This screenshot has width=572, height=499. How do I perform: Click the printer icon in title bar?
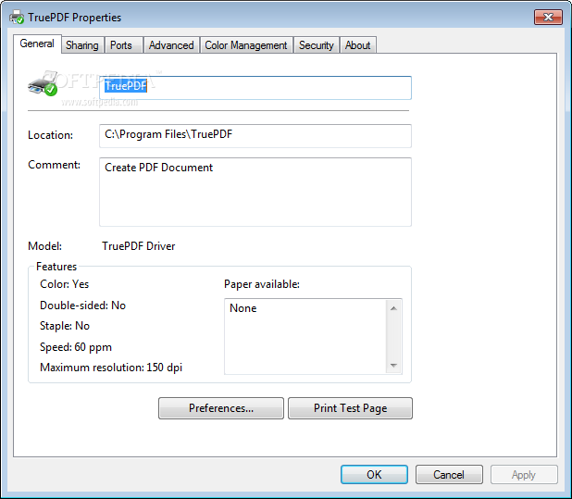(17, 18)
